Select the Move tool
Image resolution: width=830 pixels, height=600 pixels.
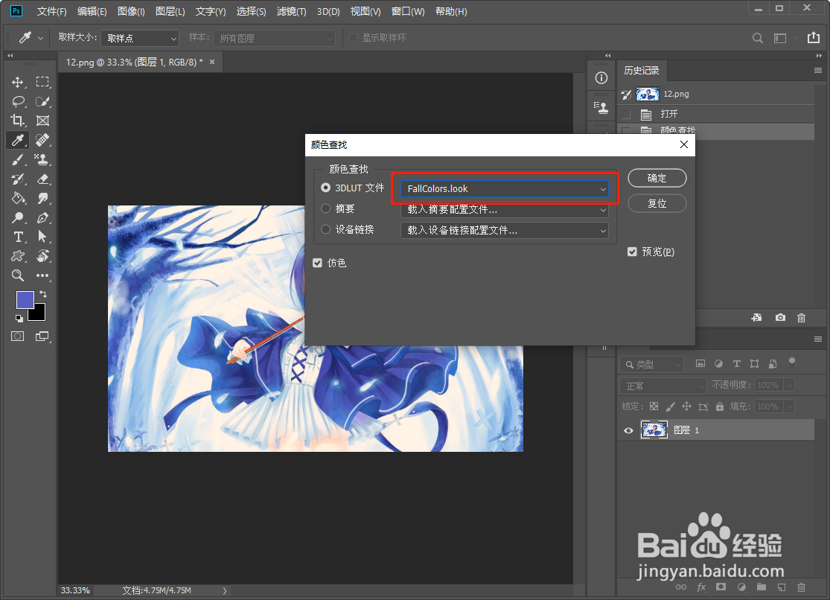point(17,82)
